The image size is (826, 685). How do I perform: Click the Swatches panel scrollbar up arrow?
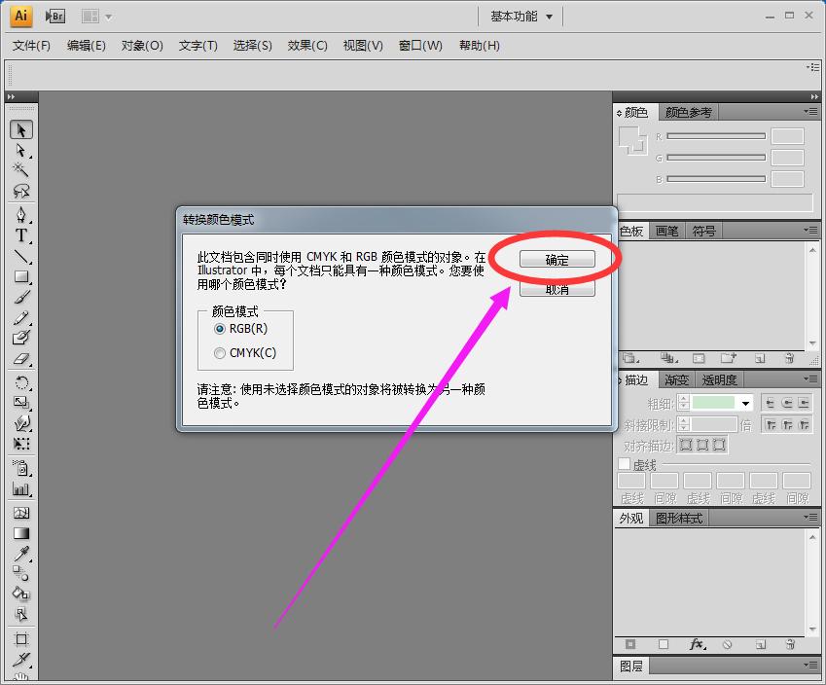(812, 249)
